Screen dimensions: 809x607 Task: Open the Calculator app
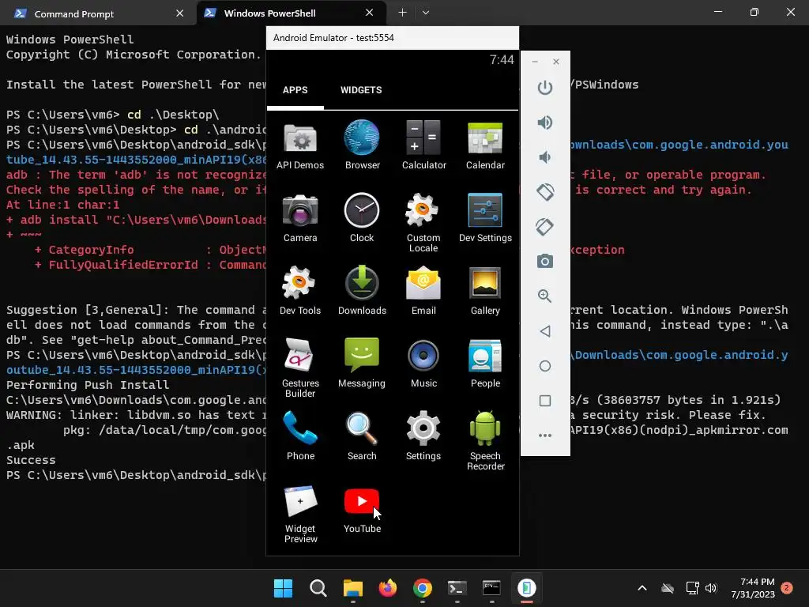point(423,145)
